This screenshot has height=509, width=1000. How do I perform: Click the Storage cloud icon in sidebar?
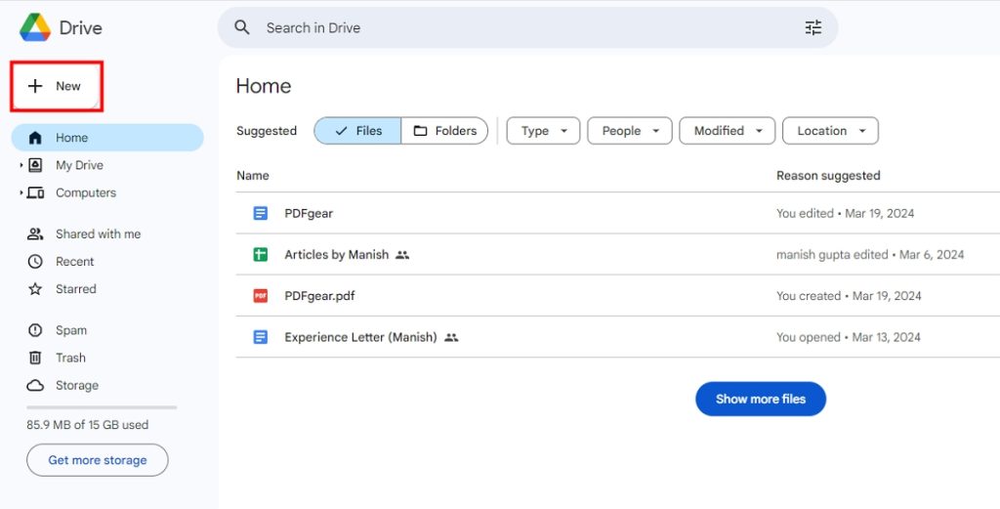[x=35, y=385]
